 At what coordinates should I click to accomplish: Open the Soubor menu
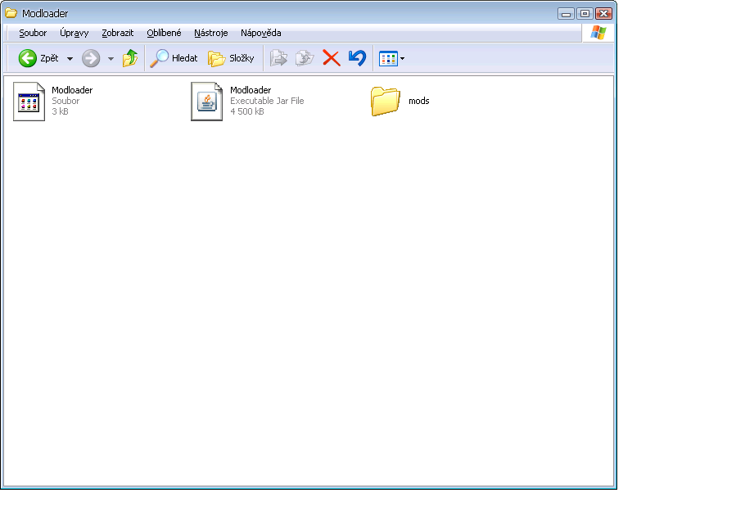click(33, 33)
